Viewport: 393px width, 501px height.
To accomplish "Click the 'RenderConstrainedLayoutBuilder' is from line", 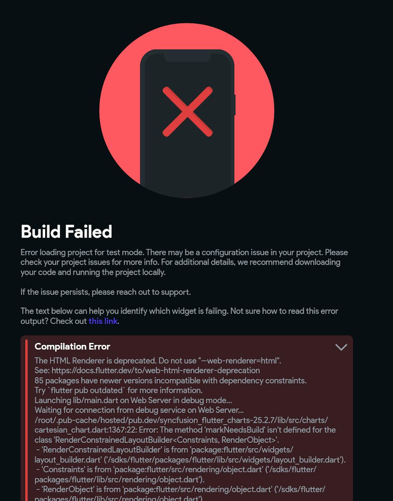I will click(x=190, y=455).
